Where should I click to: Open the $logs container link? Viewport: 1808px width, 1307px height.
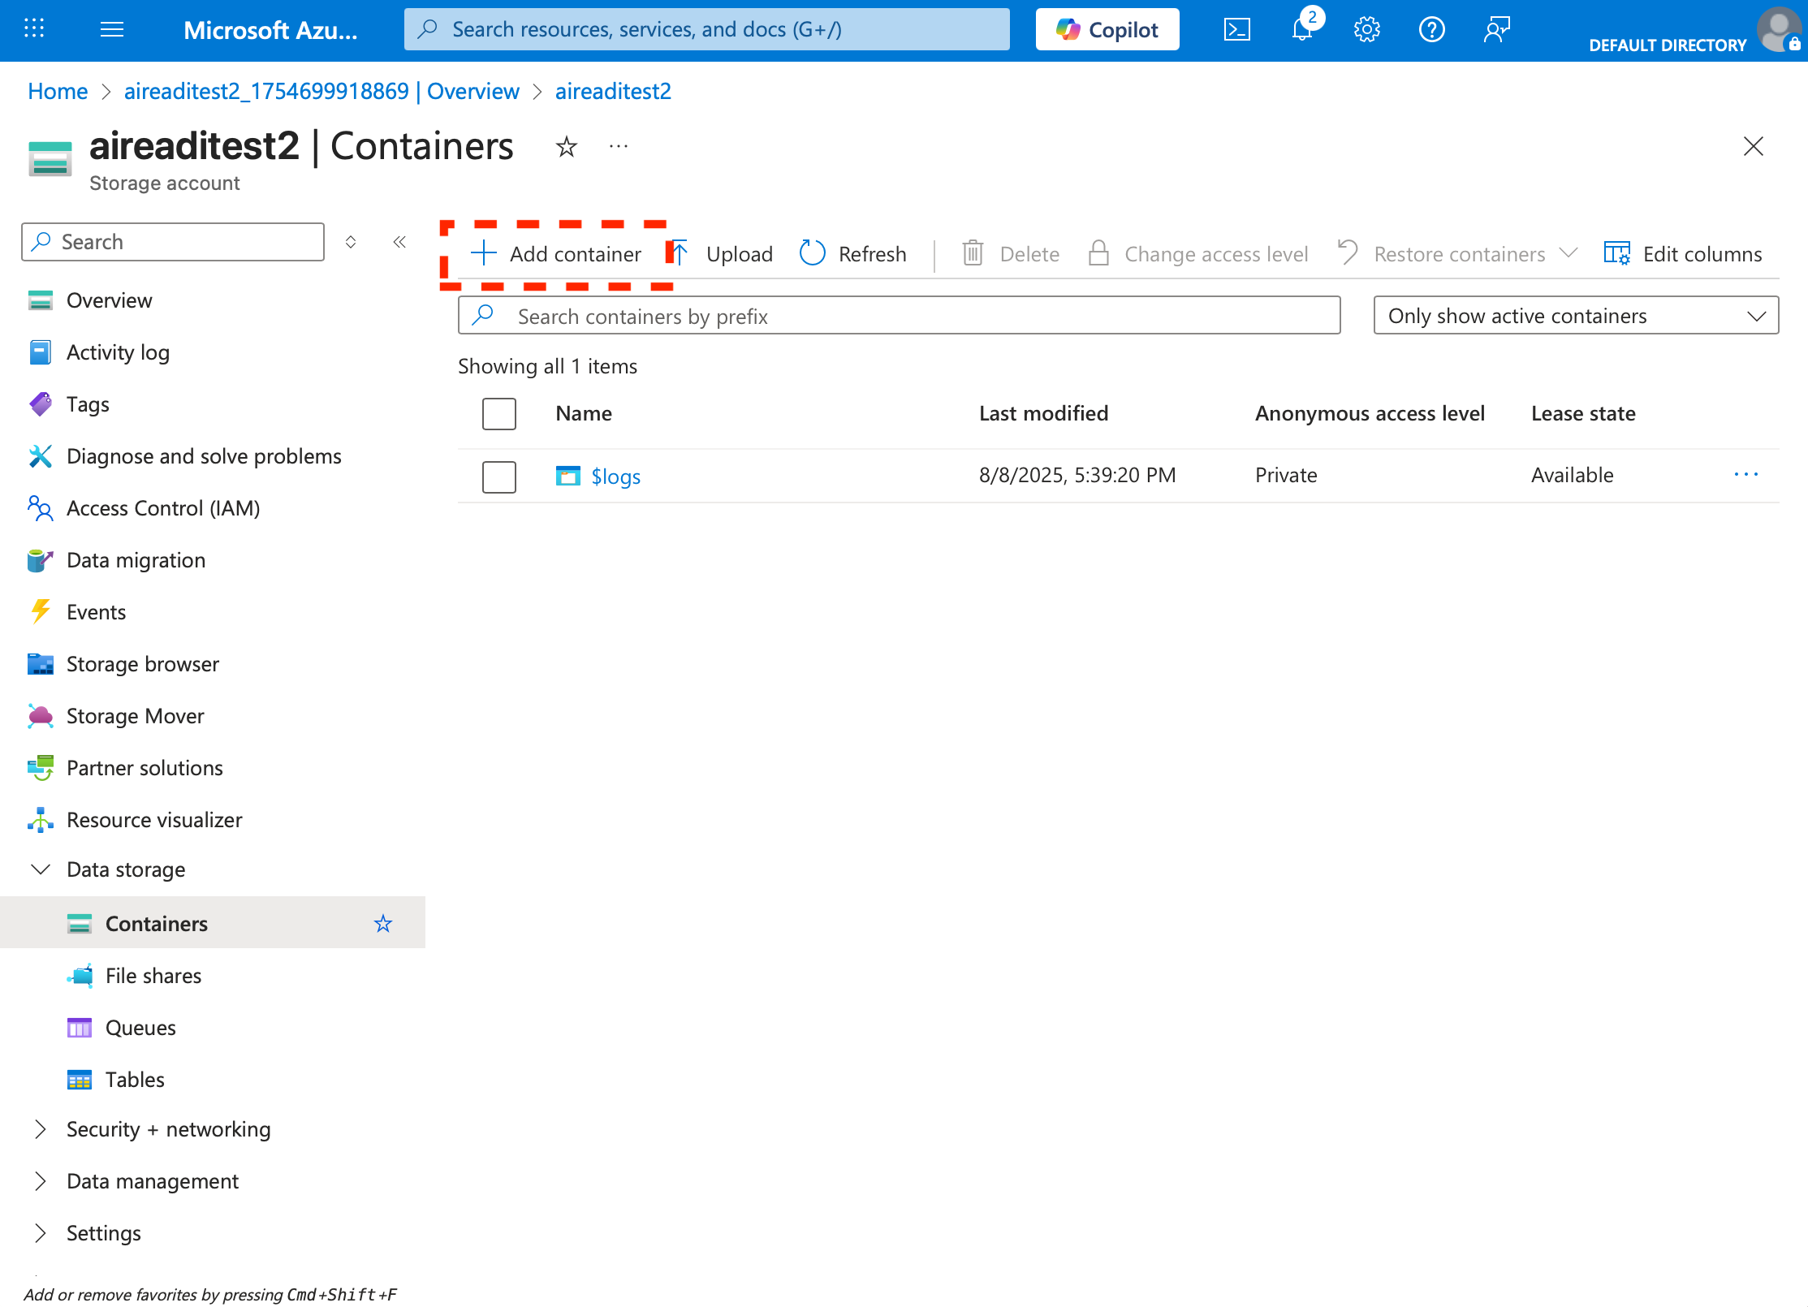click(x=615, y=477)
